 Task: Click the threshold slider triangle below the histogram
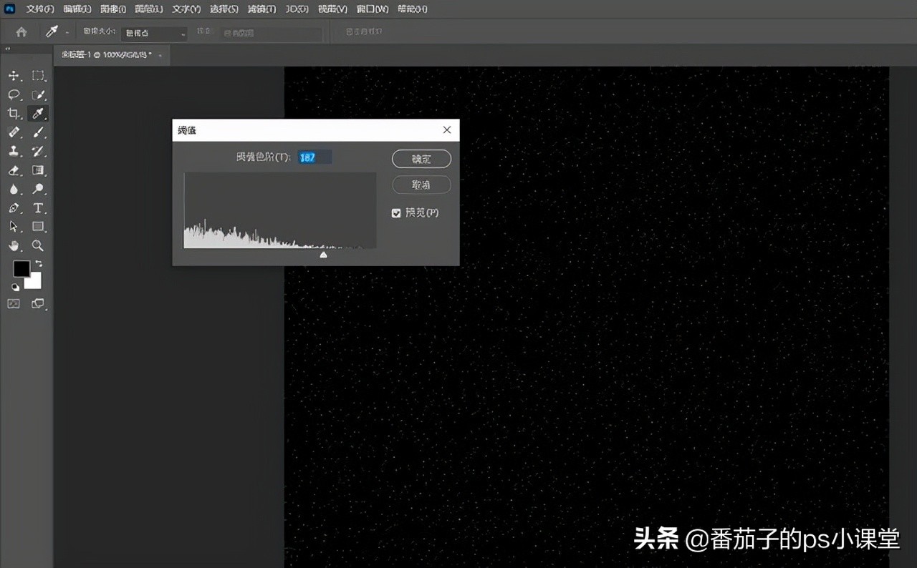pyautogui.click(x=323, y=254)
